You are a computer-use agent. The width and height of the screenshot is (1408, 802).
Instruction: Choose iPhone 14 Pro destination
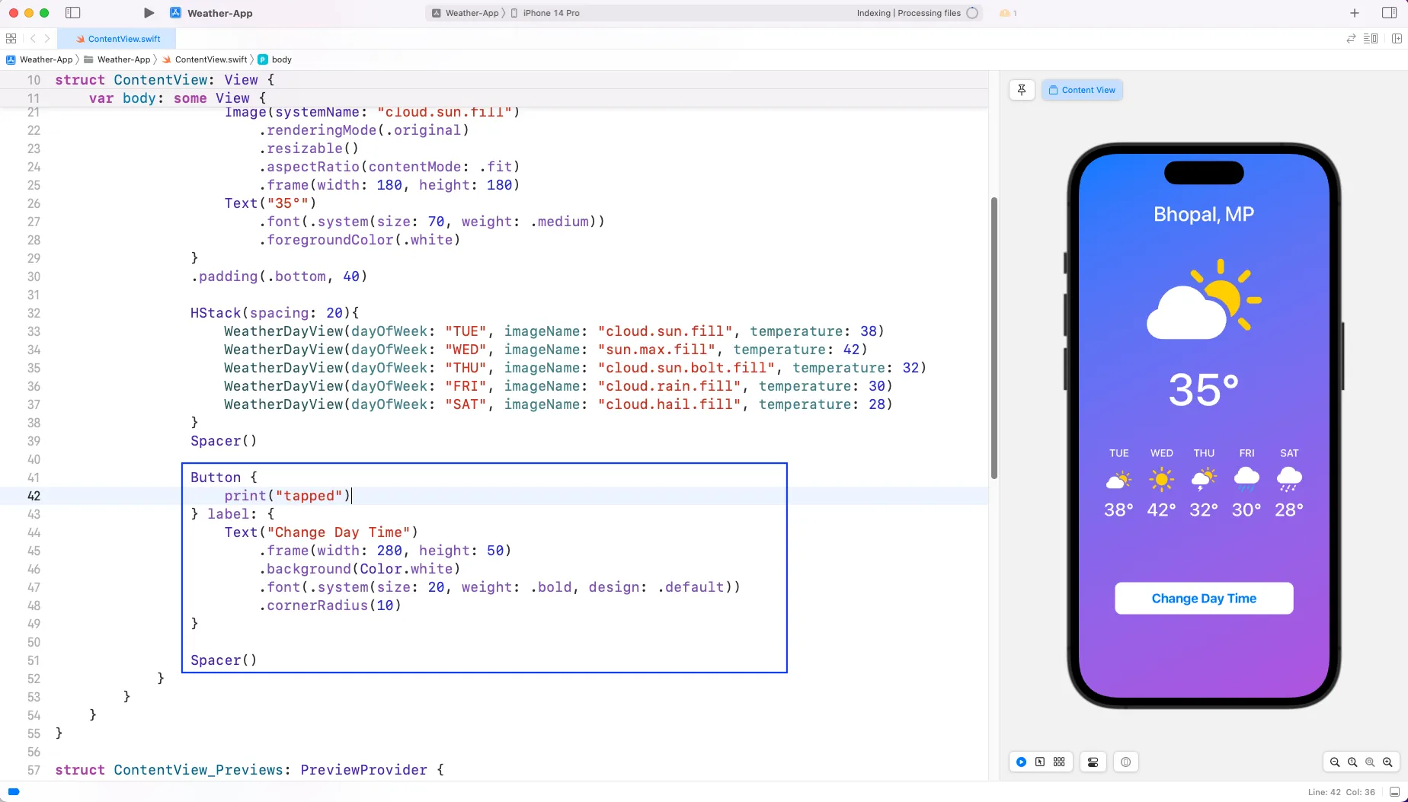[x=546, y=13]
